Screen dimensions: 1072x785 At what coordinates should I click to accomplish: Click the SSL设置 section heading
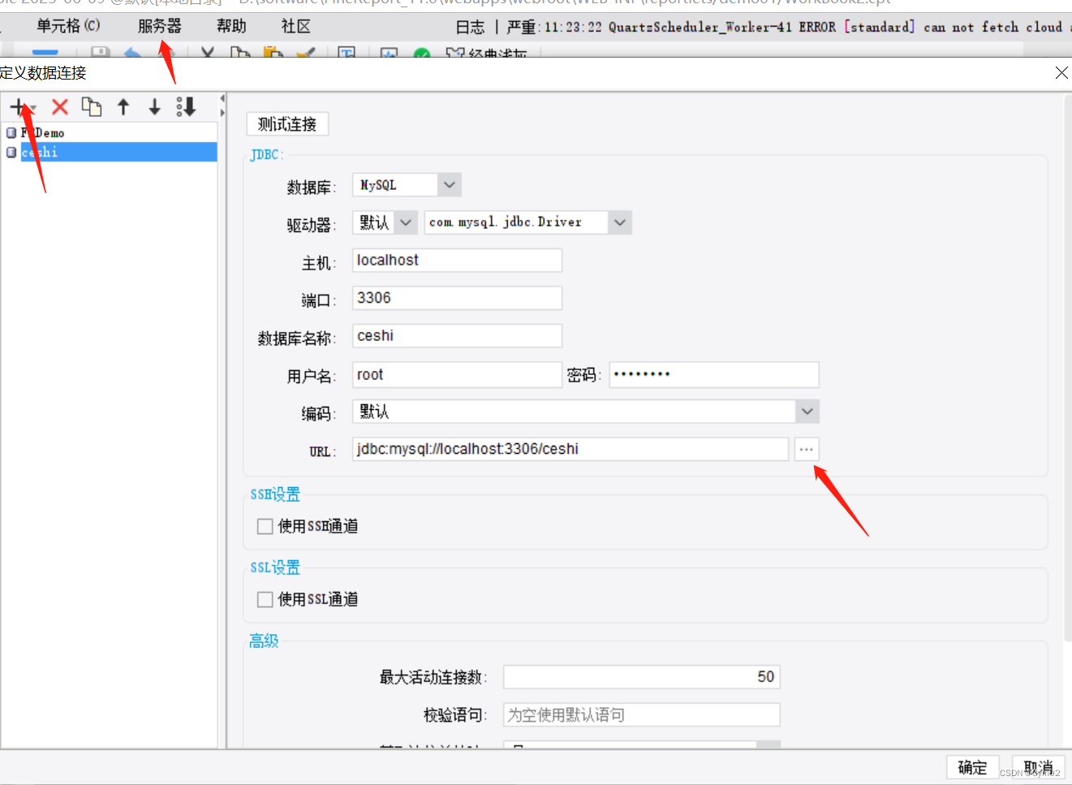(x=275, y=567)
